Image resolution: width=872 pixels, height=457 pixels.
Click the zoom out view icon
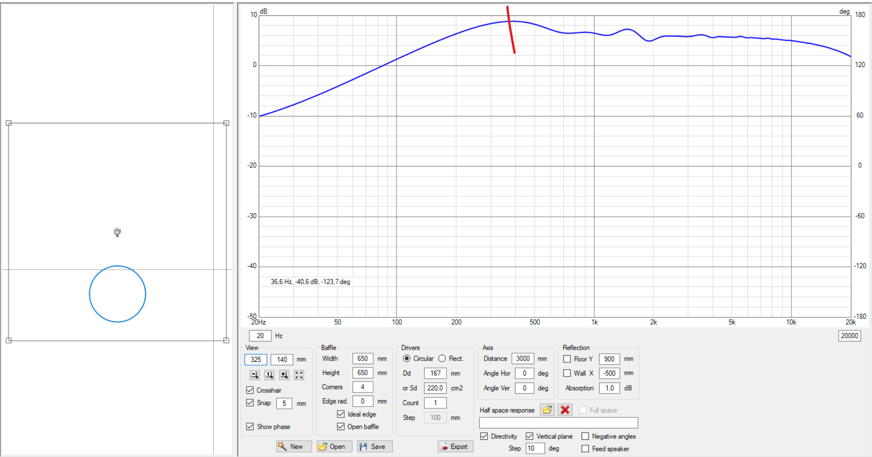click(x=255, y=375)
